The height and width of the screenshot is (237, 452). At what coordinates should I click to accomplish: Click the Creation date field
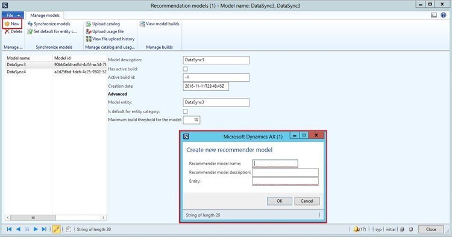coord(206,86)
